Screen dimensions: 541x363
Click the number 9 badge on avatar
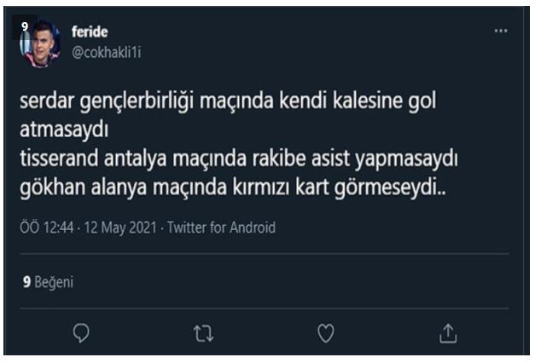click(x=26, y=26)
